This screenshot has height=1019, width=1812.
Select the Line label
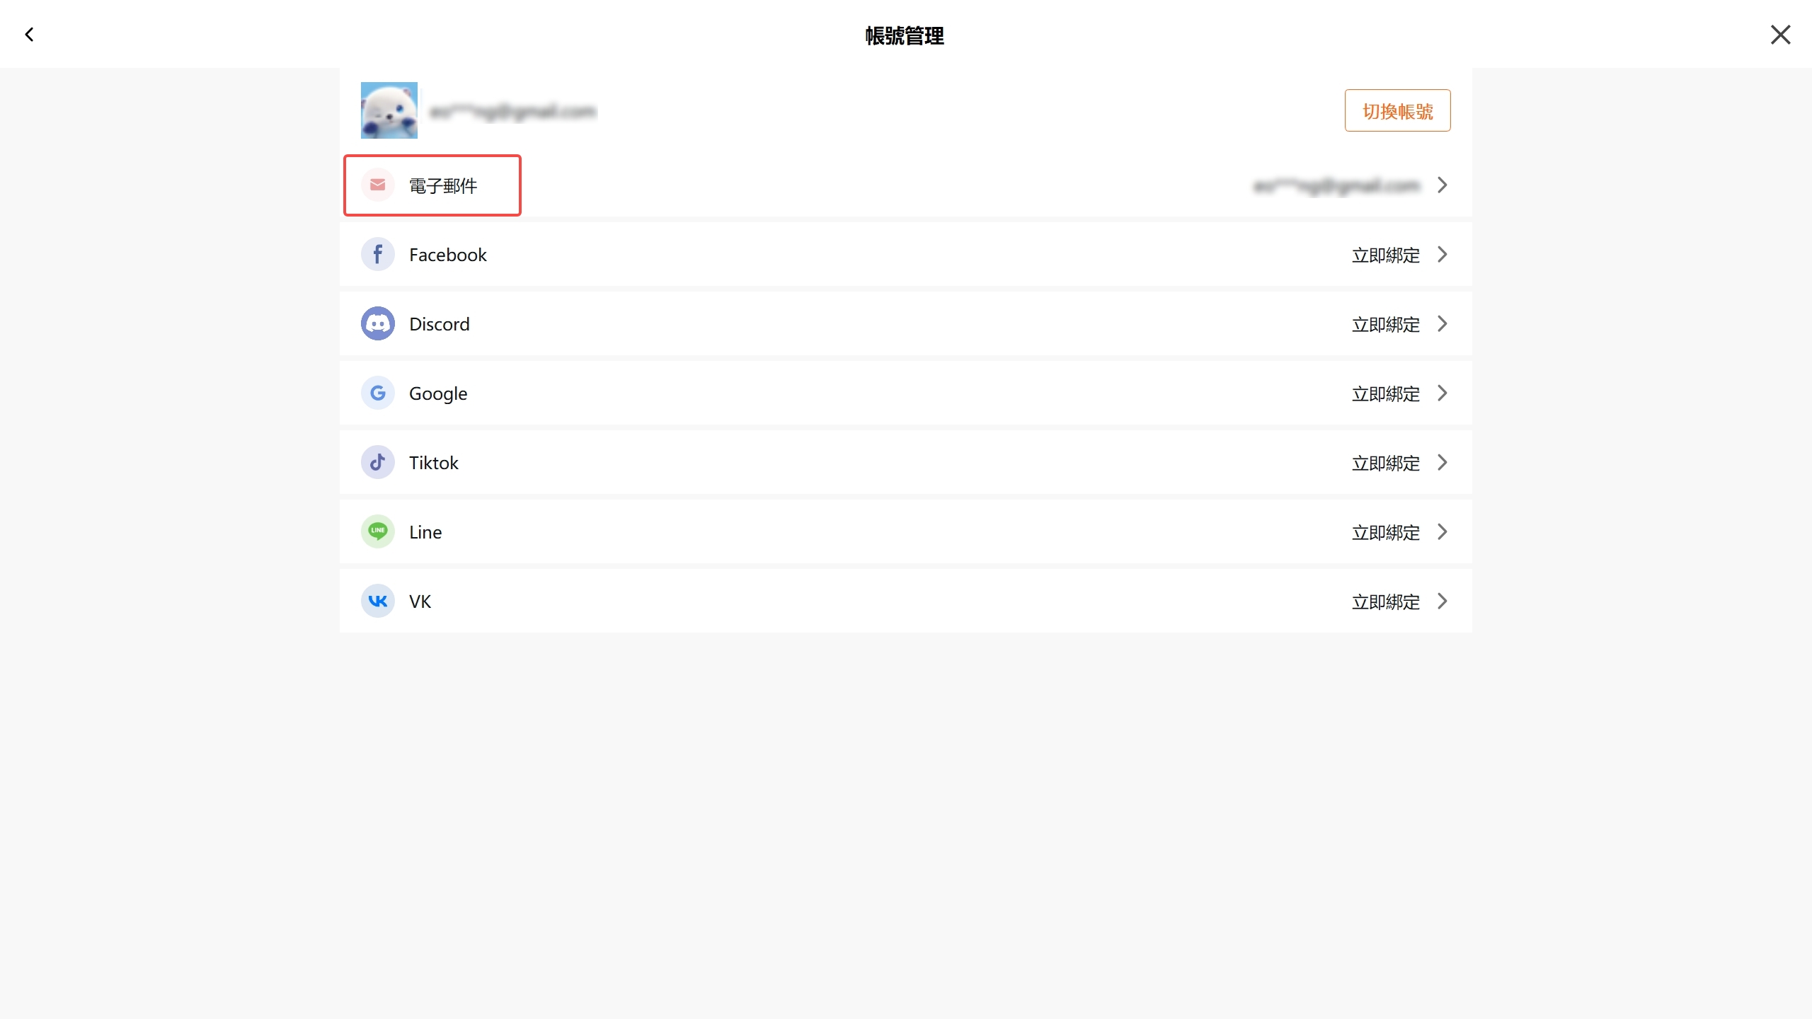click(x=425, y=532)
